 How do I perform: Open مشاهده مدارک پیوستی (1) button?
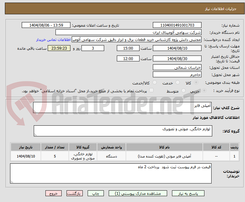138,194
